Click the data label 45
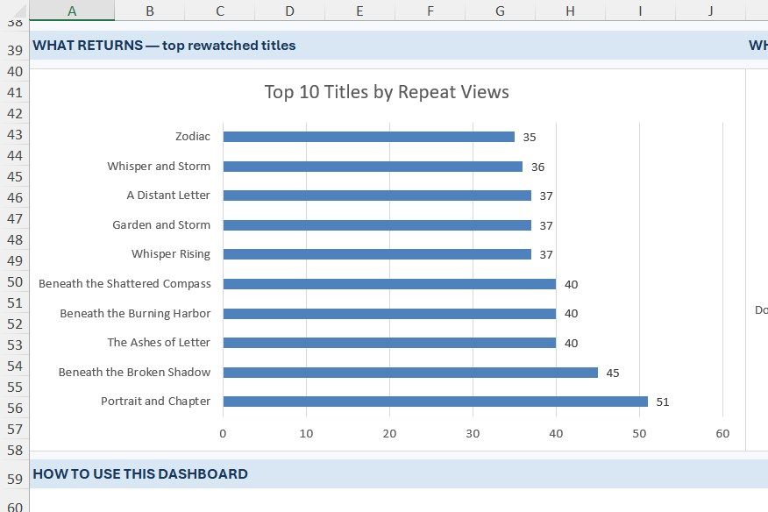The width and height of the screenshot is (768, 512). pos(613,373)
